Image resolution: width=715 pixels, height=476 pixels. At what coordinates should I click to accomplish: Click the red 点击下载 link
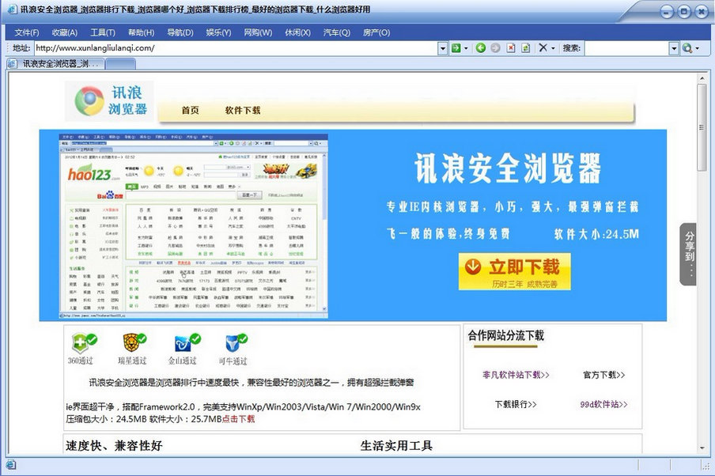coord(239,418)
